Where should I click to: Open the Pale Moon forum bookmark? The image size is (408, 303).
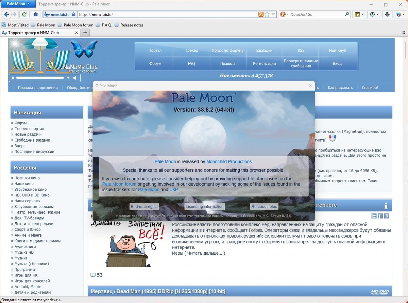tap(75, 25)
